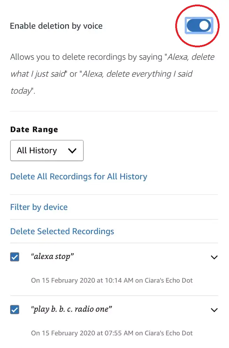The width and height of the screenshot is (229, 348).
Task: Show details for the b.b.c. radio recording
Action: pos(214,310)
